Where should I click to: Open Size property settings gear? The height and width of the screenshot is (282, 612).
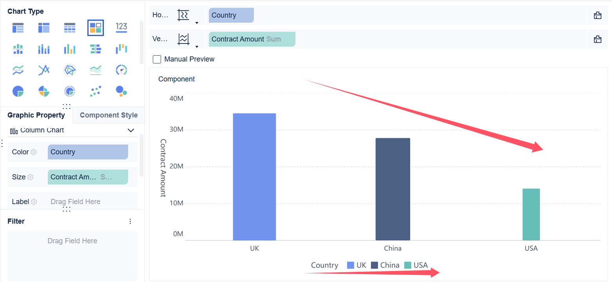(x=31, y=177)
